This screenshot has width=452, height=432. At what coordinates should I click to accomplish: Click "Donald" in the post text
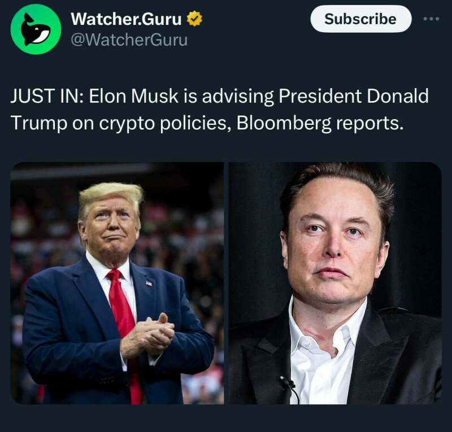pos(398,96)
